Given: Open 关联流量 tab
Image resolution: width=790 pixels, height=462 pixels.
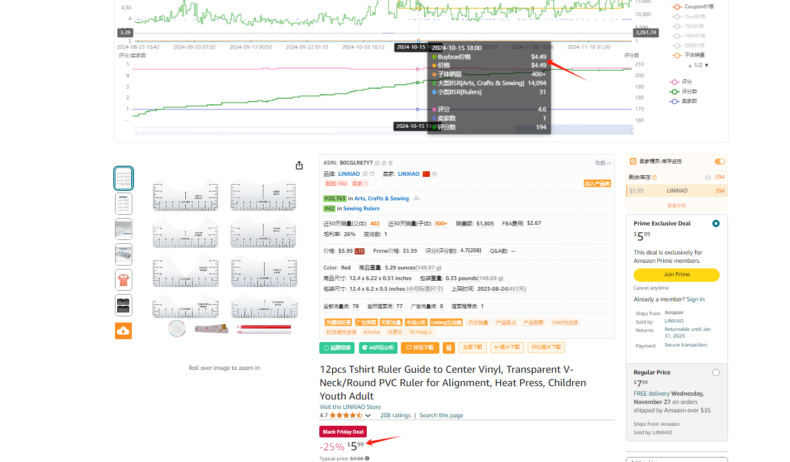Looking at the screenshot, I should [390, 323].
